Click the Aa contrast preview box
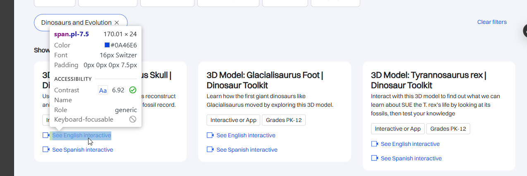 coord(103,90)
